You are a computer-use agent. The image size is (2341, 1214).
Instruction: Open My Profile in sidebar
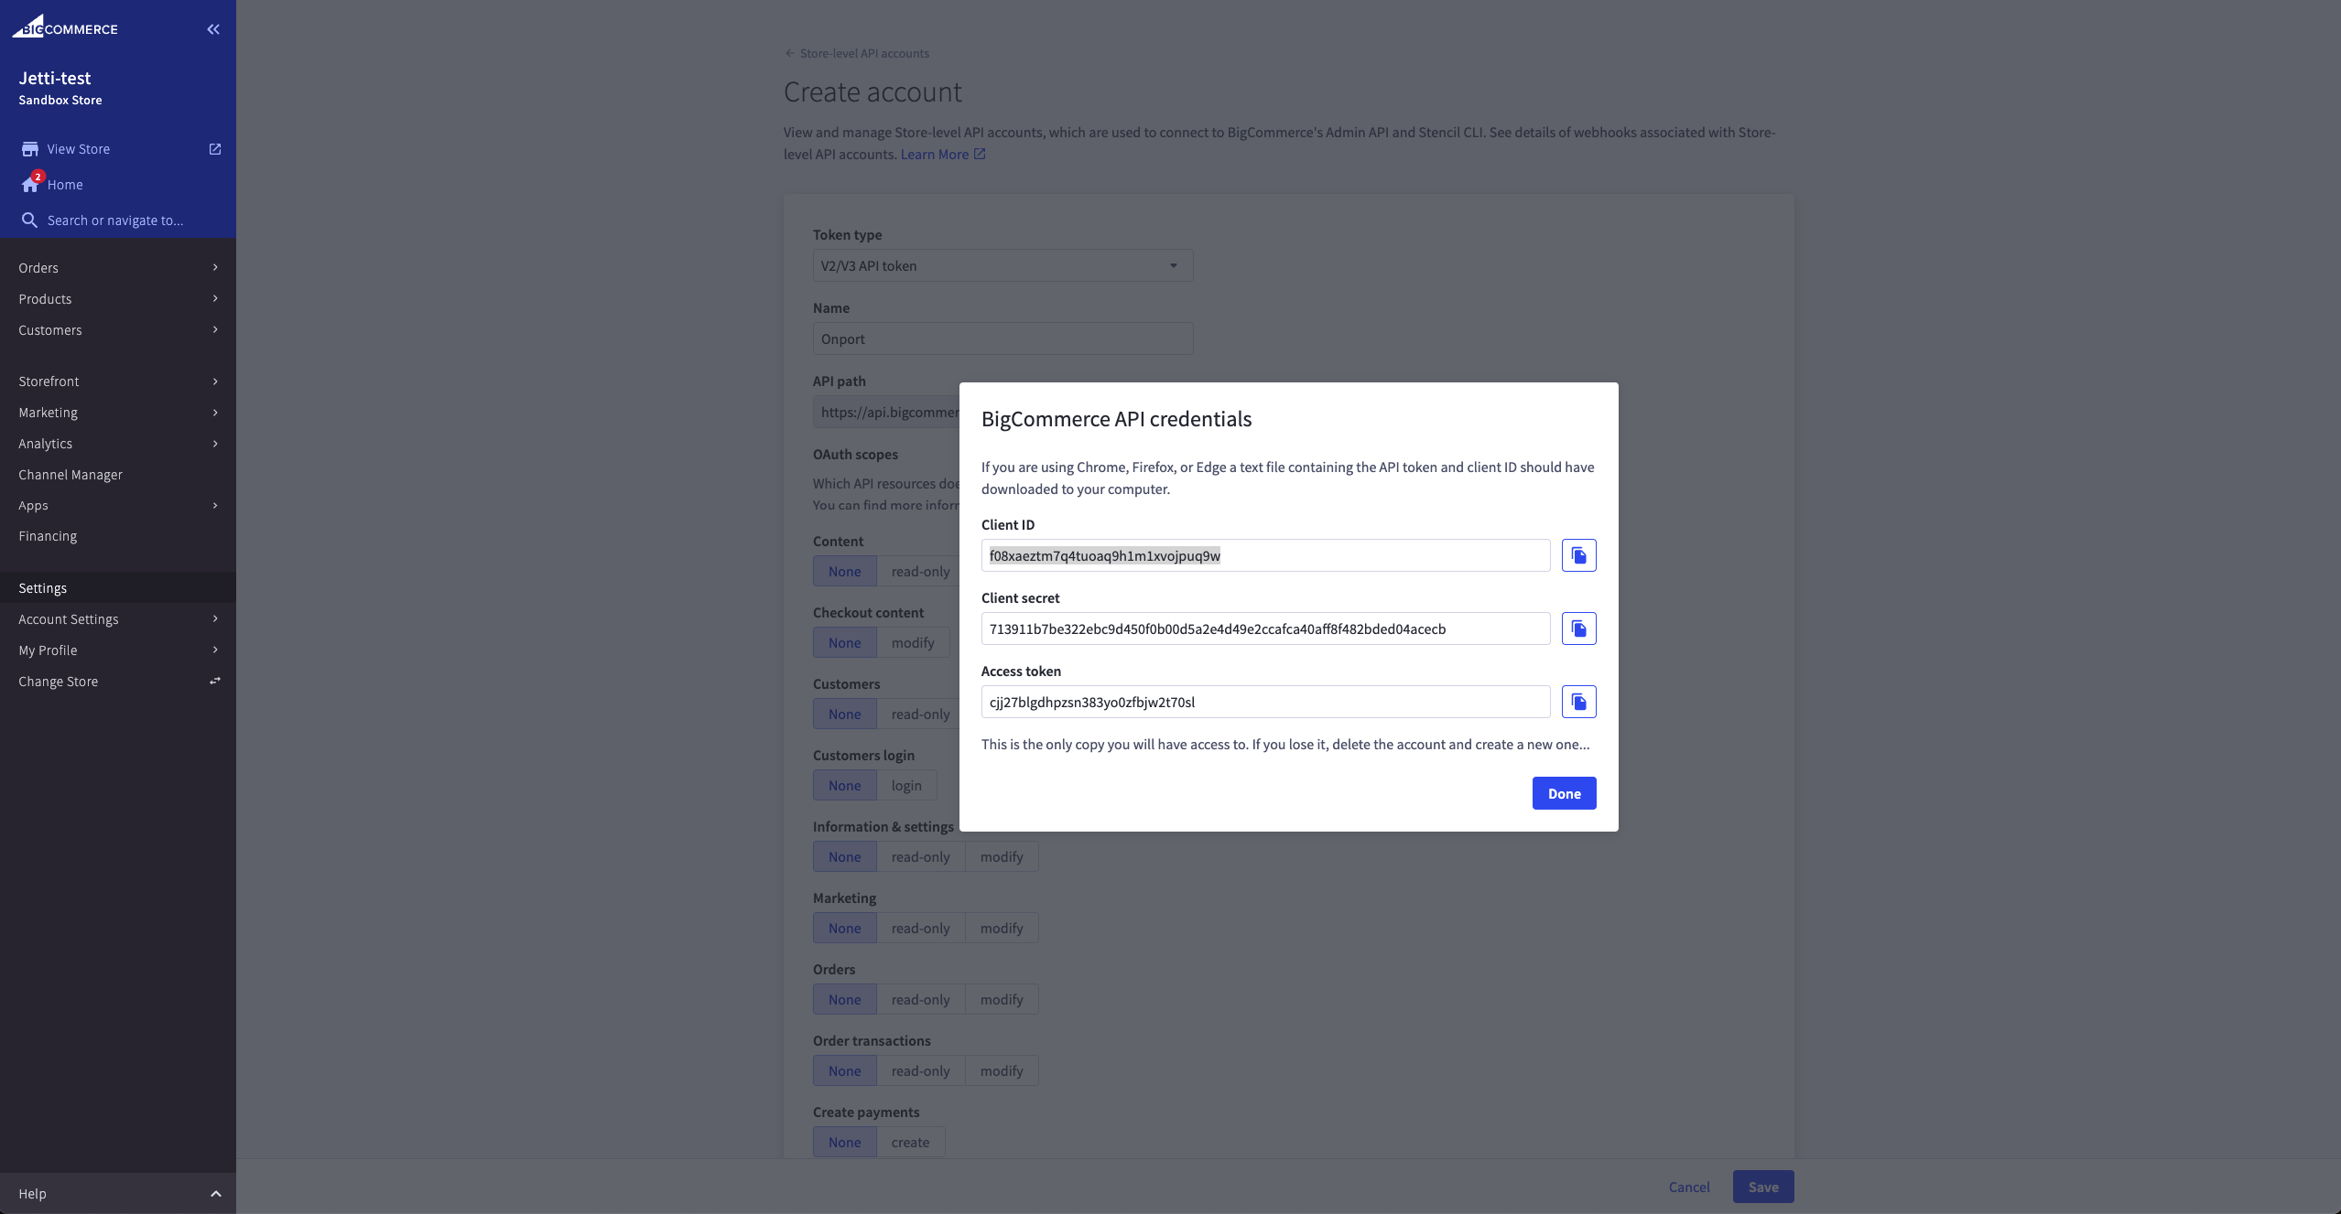click(118, 650)
